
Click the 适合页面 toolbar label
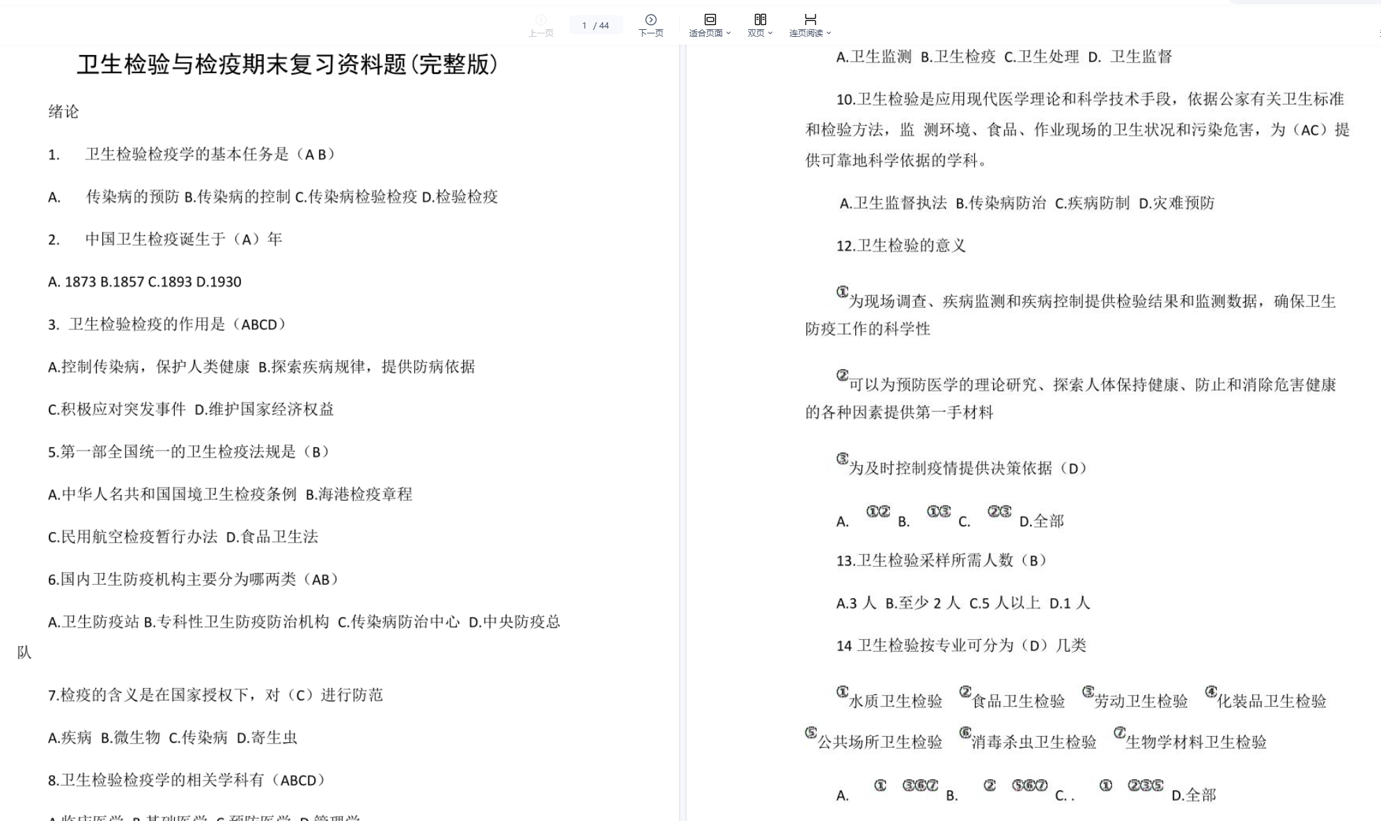point(705,33)
